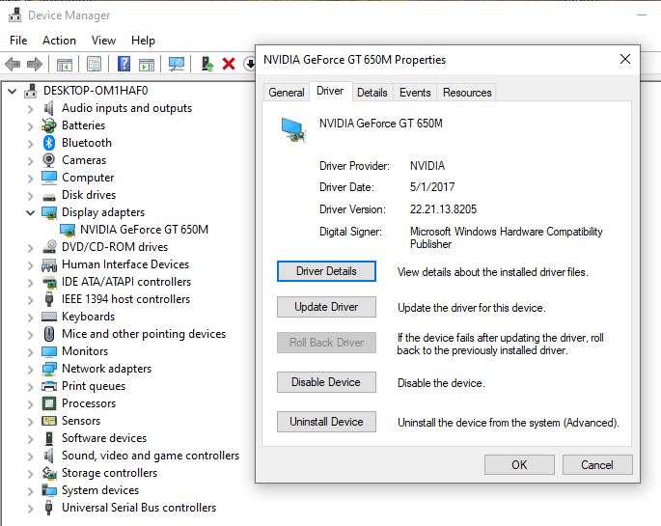
Task: Expand the Disk drives node
Action: pos(30,196)
